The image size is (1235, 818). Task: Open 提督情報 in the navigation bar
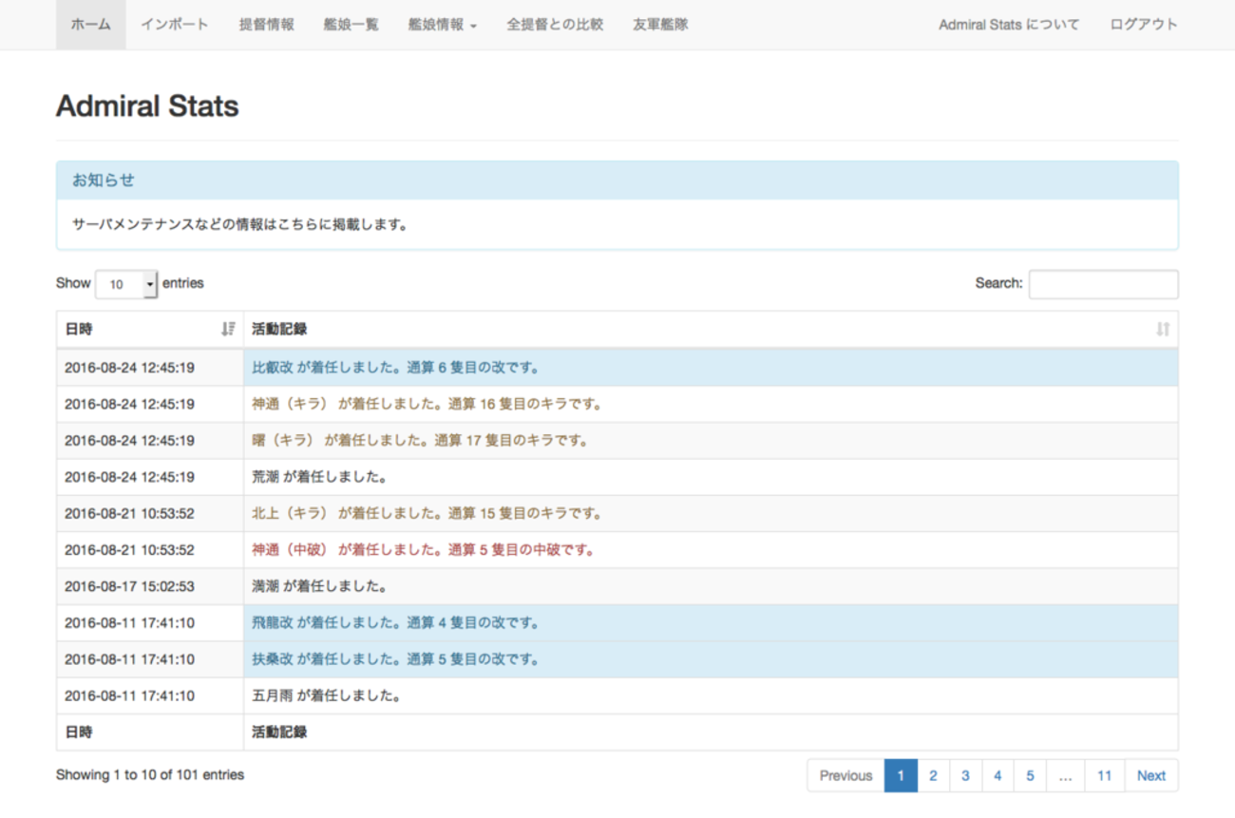point(266,25)
